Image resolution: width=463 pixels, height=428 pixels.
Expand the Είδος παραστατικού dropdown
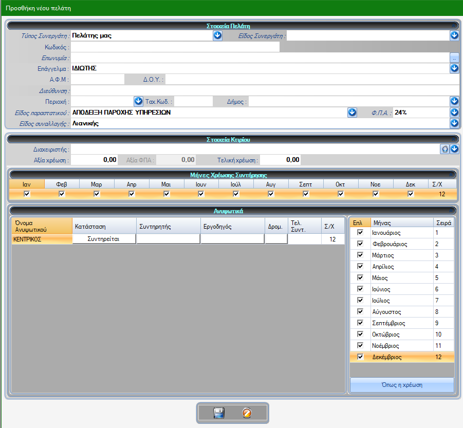(x=352, y=113)
